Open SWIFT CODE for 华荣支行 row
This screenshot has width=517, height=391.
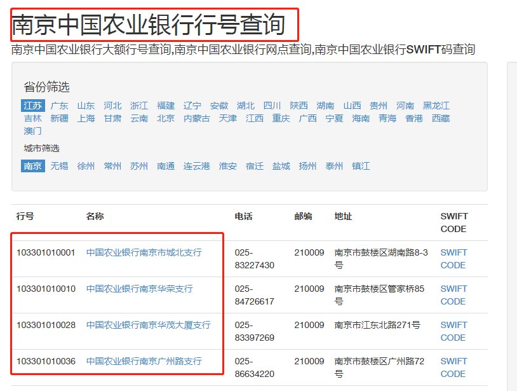pyautogui.click(x=453, y=295)
